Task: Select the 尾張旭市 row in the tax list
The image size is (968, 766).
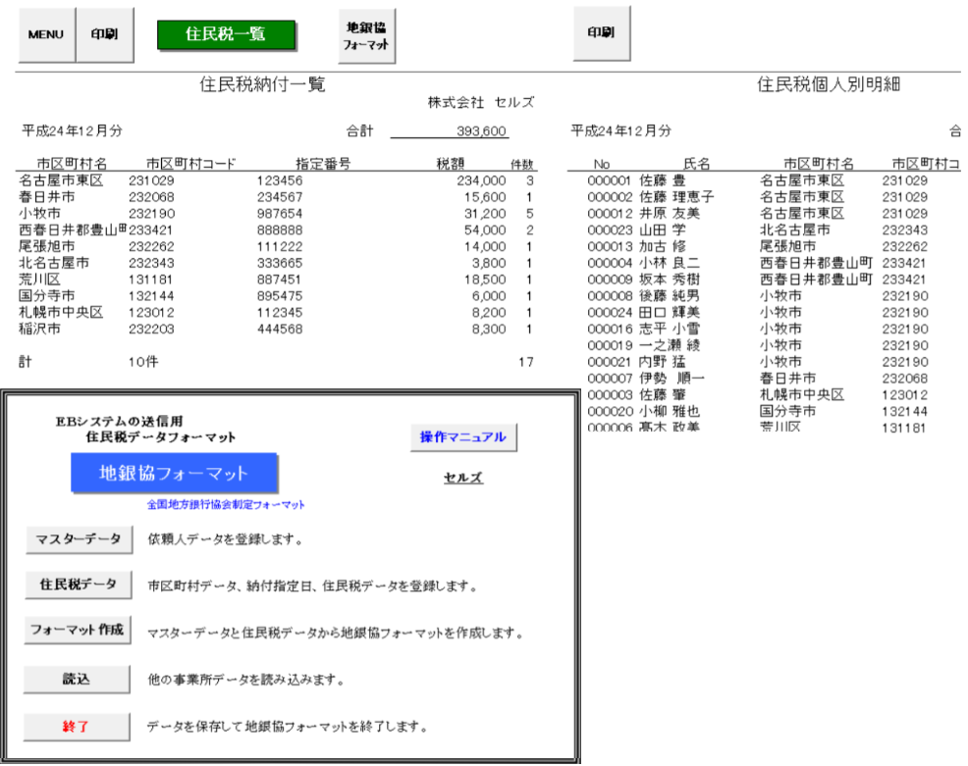Action: (x=277, y=247)
